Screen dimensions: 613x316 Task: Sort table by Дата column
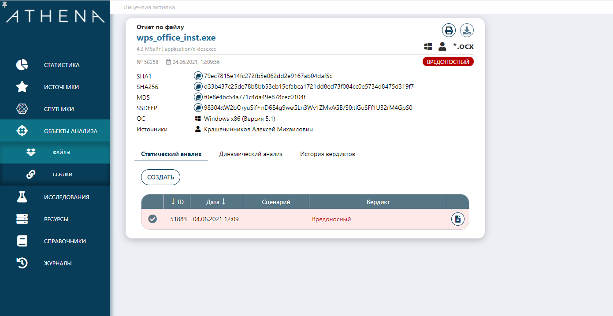pos(216,202)
